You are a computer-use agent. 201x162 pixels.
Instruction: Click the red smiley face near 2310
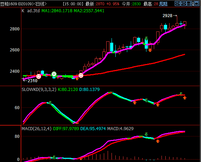pos(38,76)
